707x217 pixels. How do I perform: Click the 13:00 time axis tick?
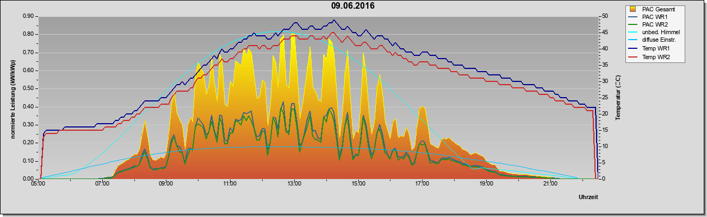tap(294, 184)
